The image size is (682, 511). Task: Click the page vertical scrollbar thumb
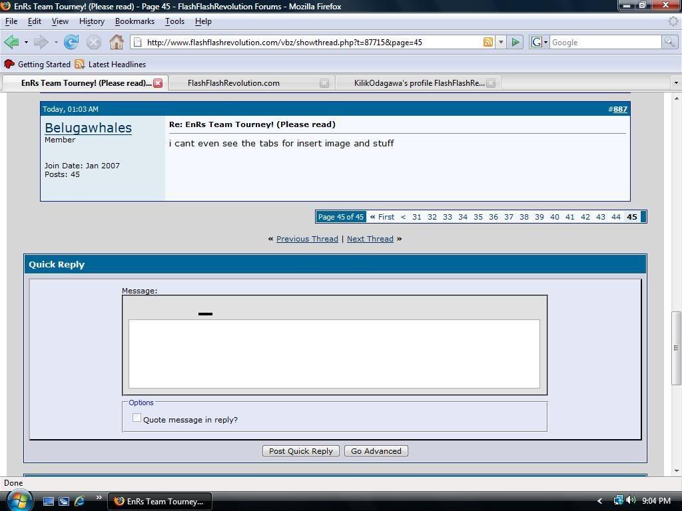click(676, 347)
